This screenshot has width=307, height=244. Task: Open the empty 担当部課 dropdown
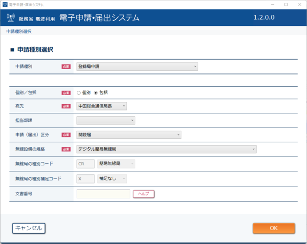106,121
